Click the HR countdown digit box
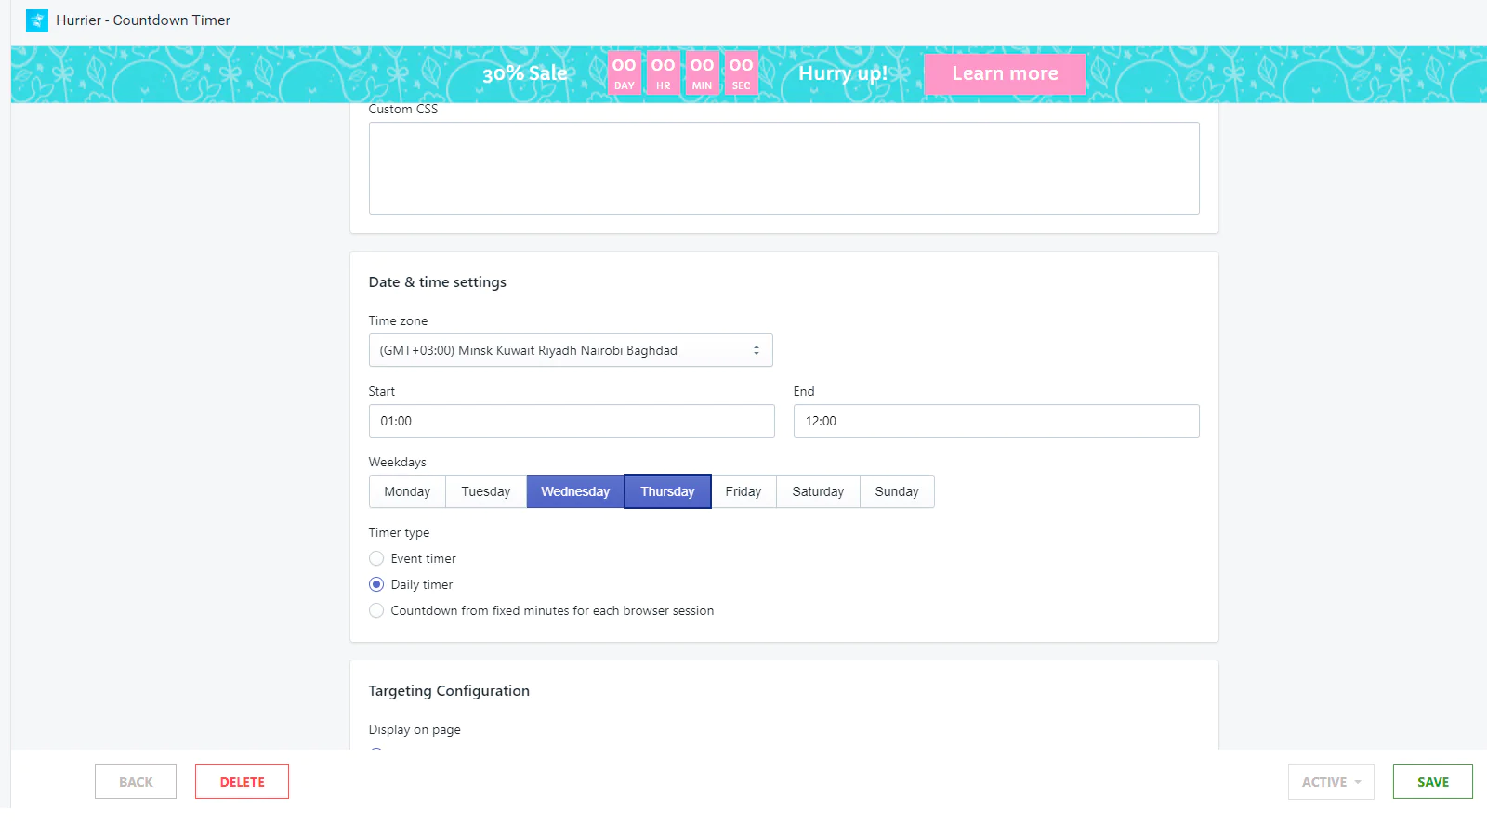 click(x=663, y=72)
